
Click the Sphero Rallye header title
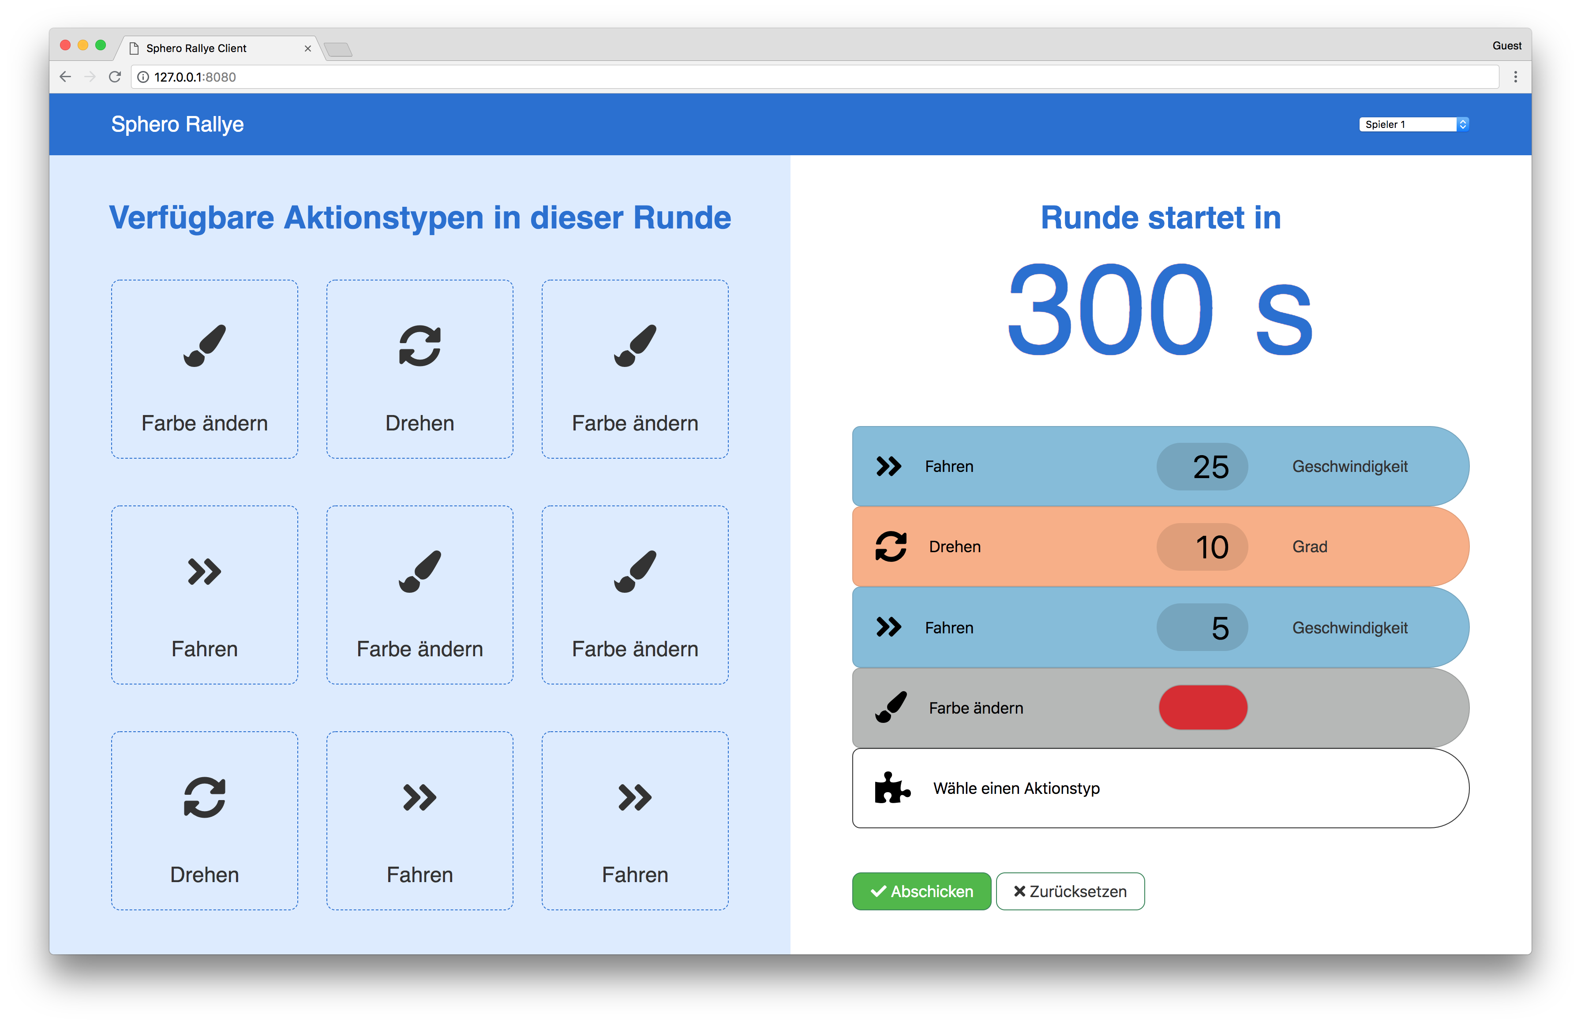pos(177,124)
